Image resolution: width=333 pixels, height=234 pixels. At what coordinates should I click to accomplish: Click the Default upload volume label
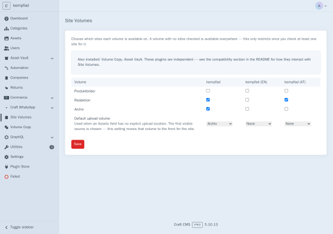(x=92, y=119)
